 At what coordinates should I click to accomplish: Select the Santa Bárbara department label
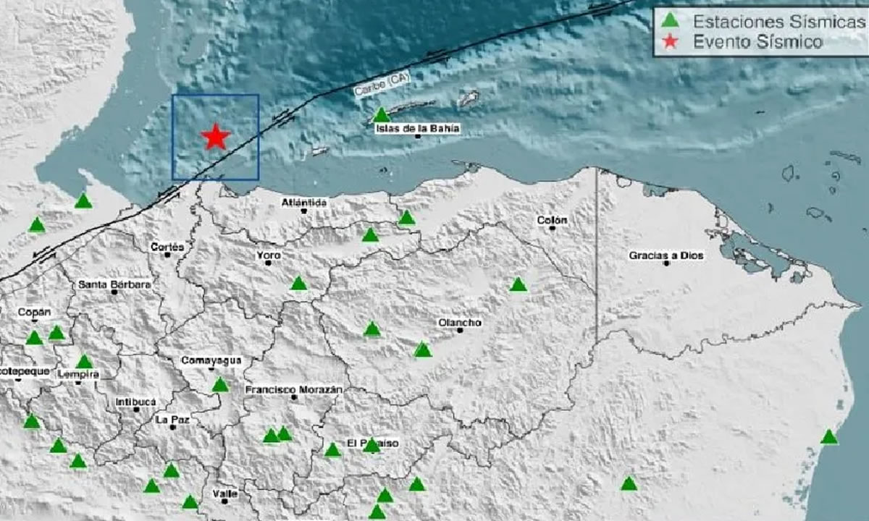(x=114, y=284)
